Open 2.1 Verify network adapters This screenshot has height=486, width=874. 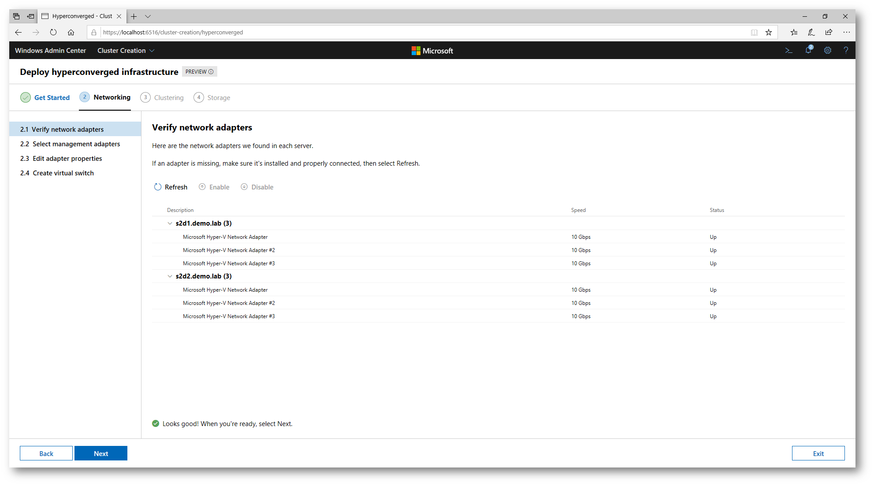point(75,129)
